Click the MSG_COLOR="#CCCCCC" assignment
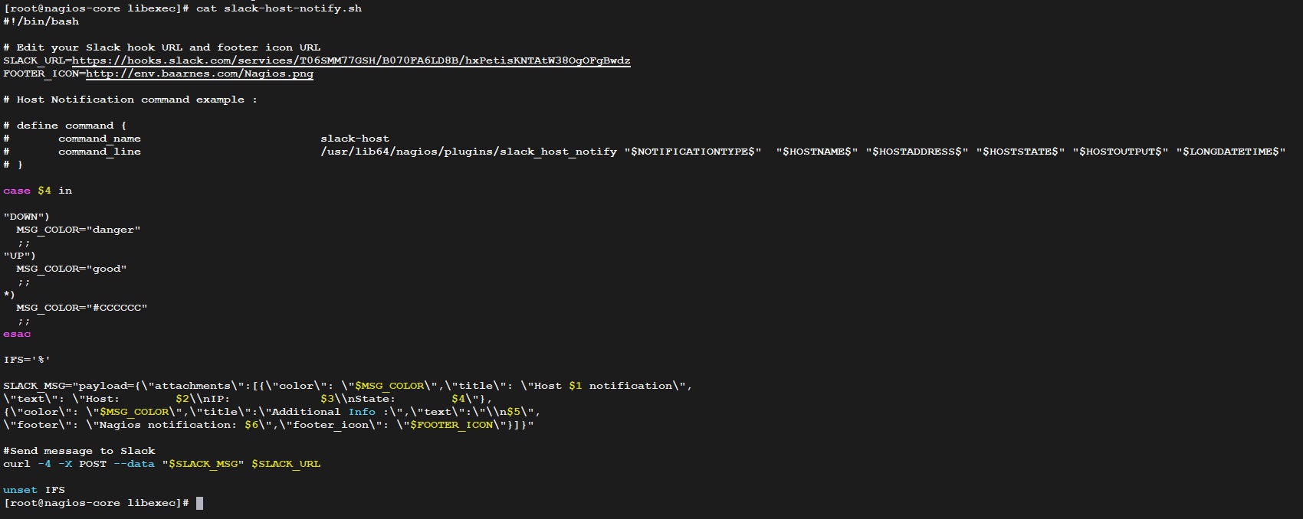The width and height of the screenshot is (1303, 519). [81, 308]
